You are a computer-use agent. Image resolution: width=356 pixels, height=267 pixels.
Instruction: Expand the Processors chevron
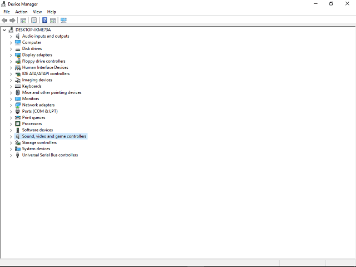tap(11, 124)
